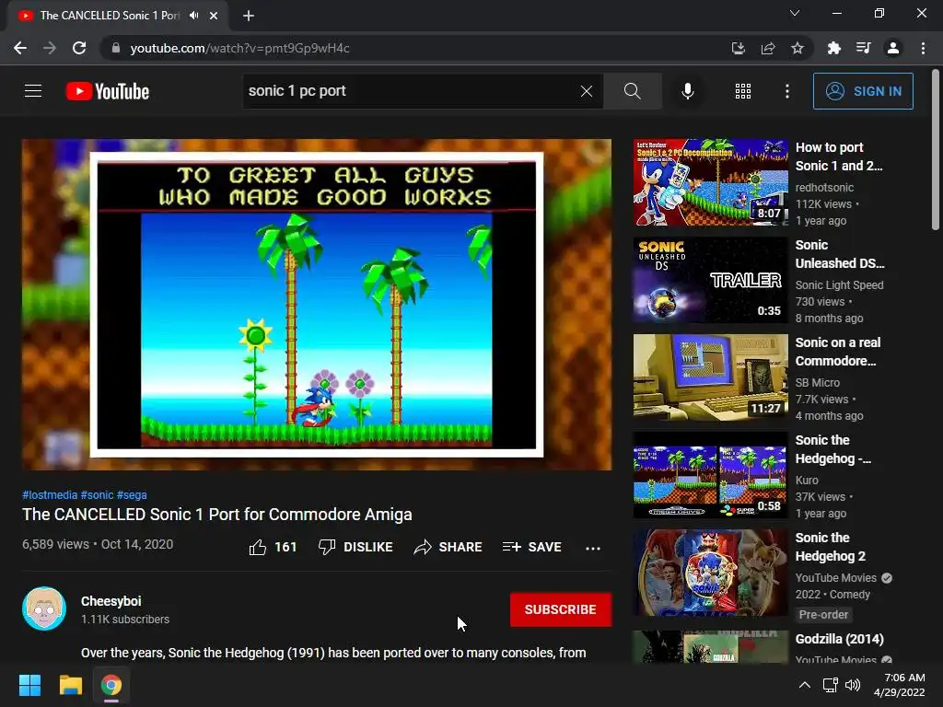Reload the page
Image resolution: width=943 pixels, height=707 pixels.
pos(79,48)
